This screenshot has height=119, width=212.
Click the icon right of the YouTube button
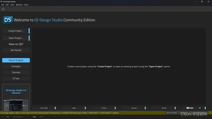[200, 108]
